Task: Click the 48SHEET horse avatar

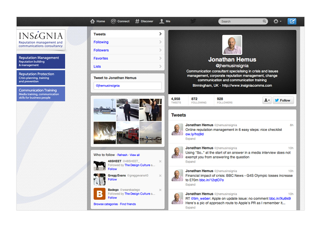Action: tap(100, 165)
